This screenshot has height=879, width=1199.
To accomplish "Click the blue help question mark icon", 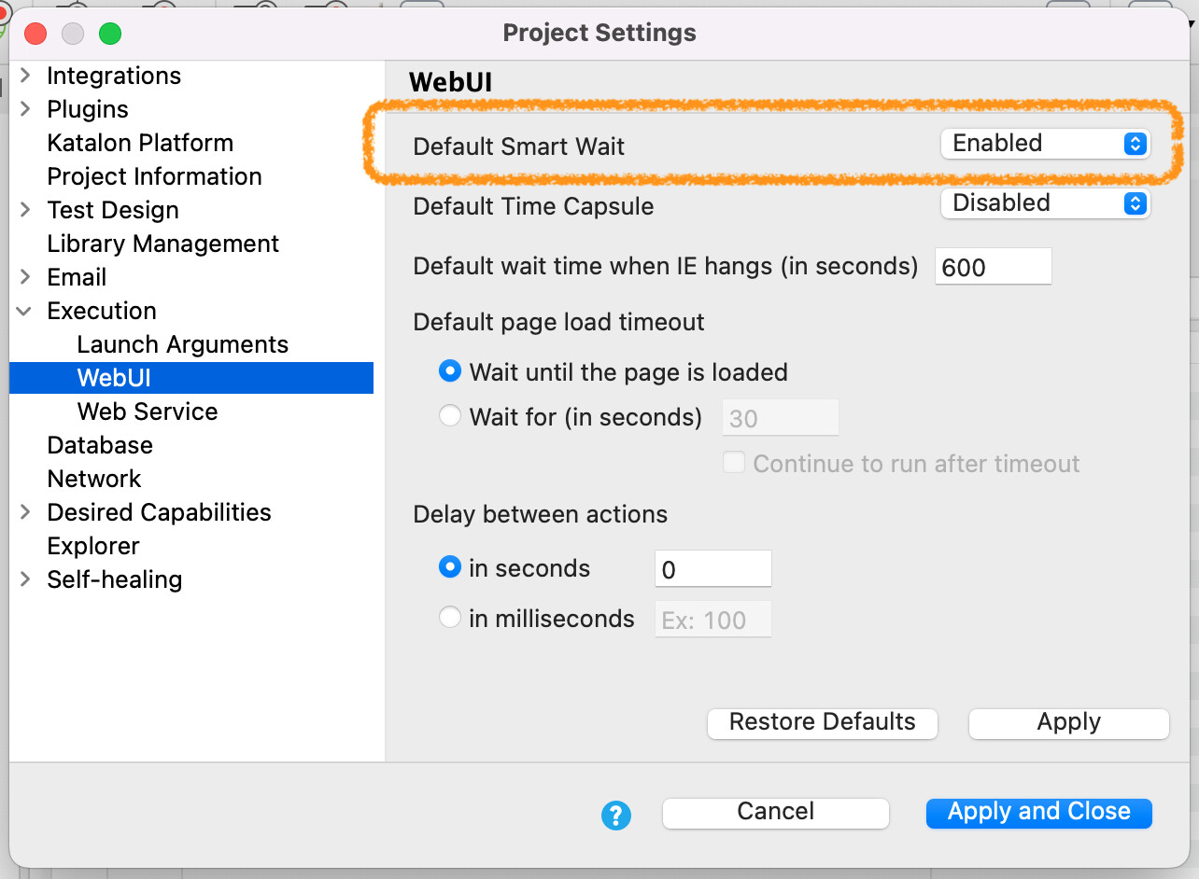I will click(616, 816).
